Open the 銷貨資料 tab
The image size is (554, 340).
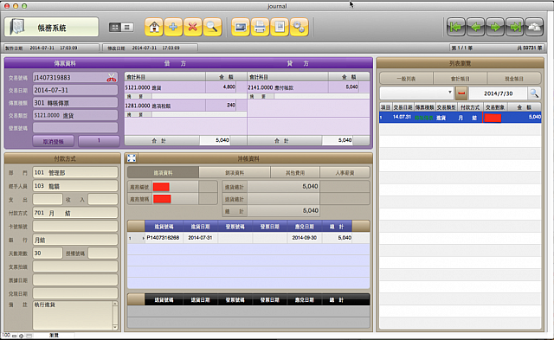[x=235, y=173]
